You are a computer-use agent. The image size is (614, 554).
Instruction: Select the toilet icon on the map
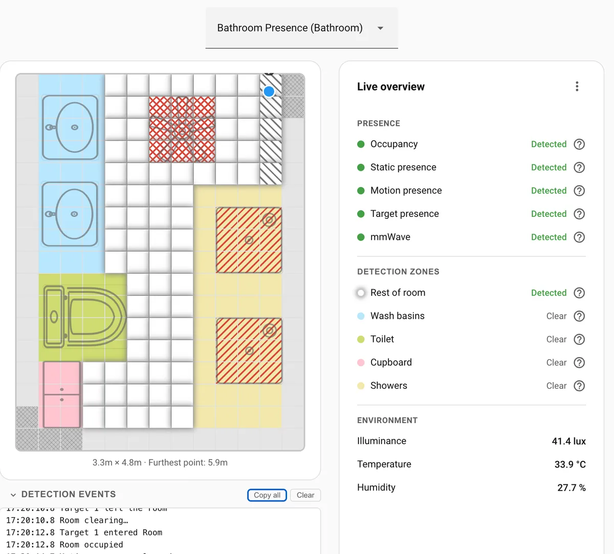pyautogui.click(x=85, y=317)
